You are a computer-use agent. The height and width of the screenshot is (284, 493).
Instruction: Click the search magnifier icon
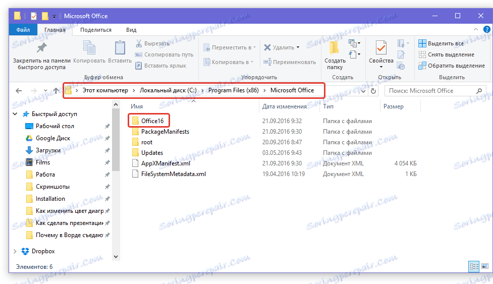[x=479, y=91]
